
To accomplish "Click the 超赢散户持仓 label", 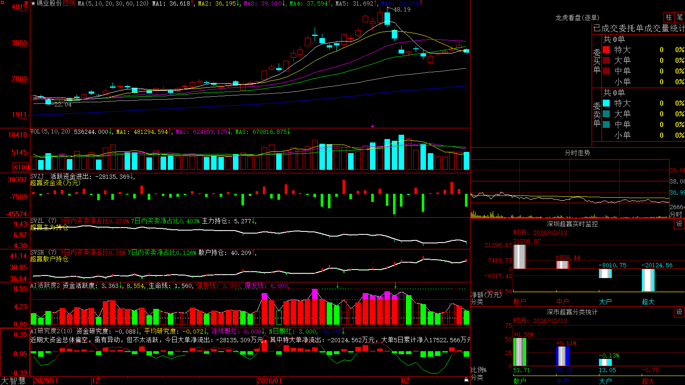I will 49,259.
